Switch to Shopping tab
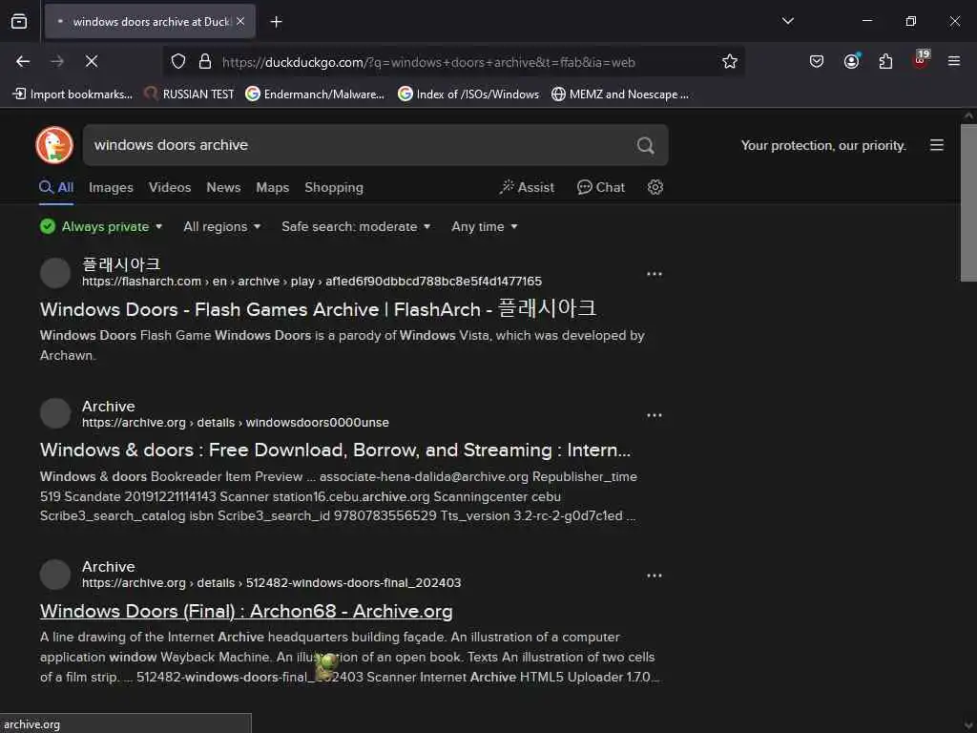This screenshot has width=977, height=733. tap(334, 187)
